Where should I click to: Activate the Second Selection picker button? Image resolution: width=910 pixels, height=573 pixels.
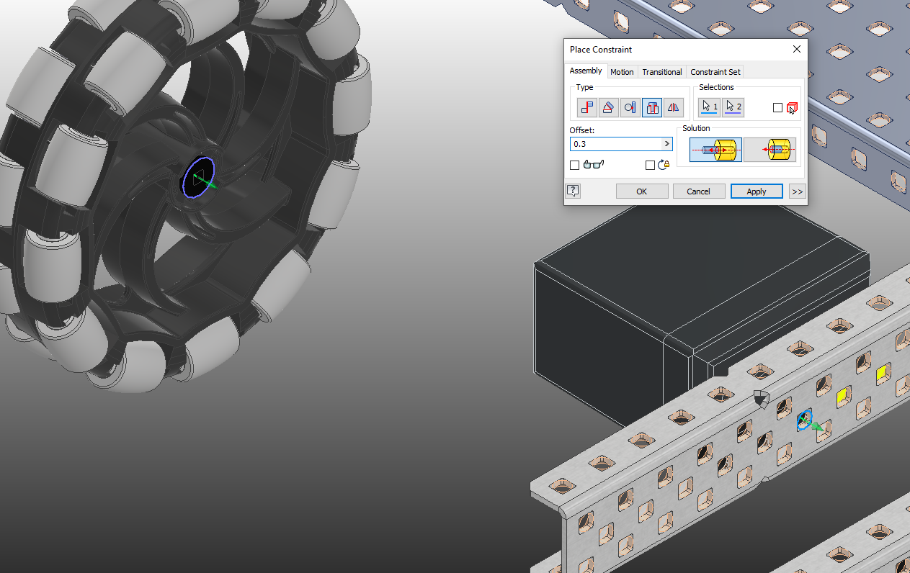point(733,107)
